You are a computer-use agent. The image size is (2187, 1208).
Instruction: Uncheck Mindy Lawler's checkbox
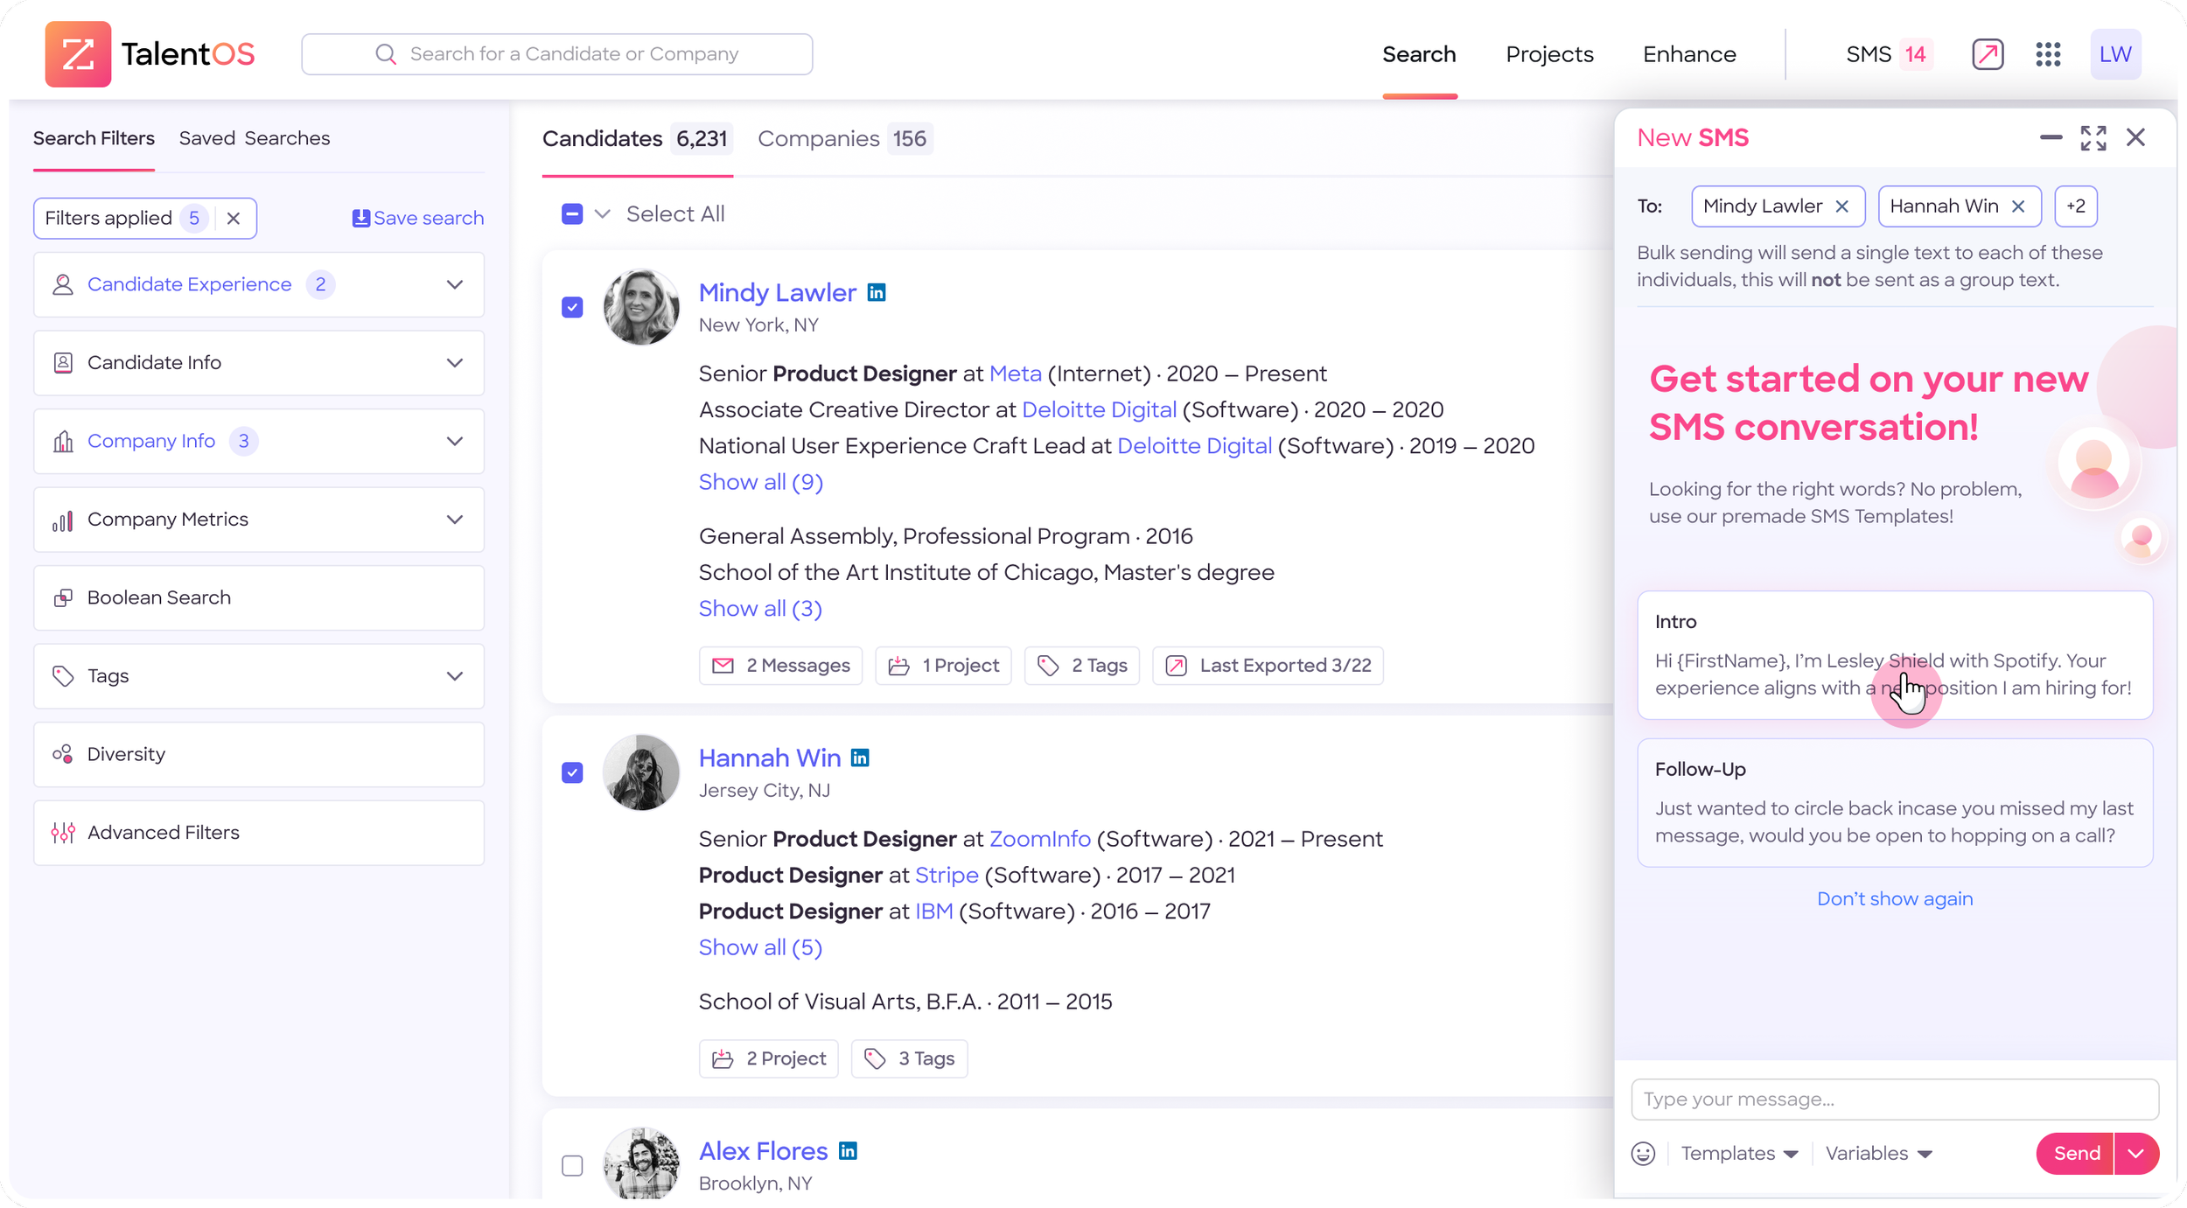pyautogui.click(x=572, y=308)
